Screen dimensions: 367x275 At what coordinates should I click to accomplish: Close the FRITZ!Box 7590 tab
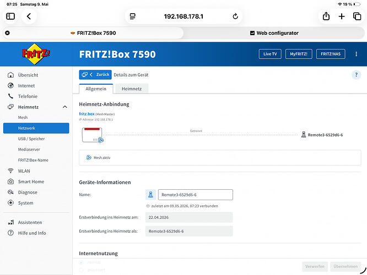8,33
